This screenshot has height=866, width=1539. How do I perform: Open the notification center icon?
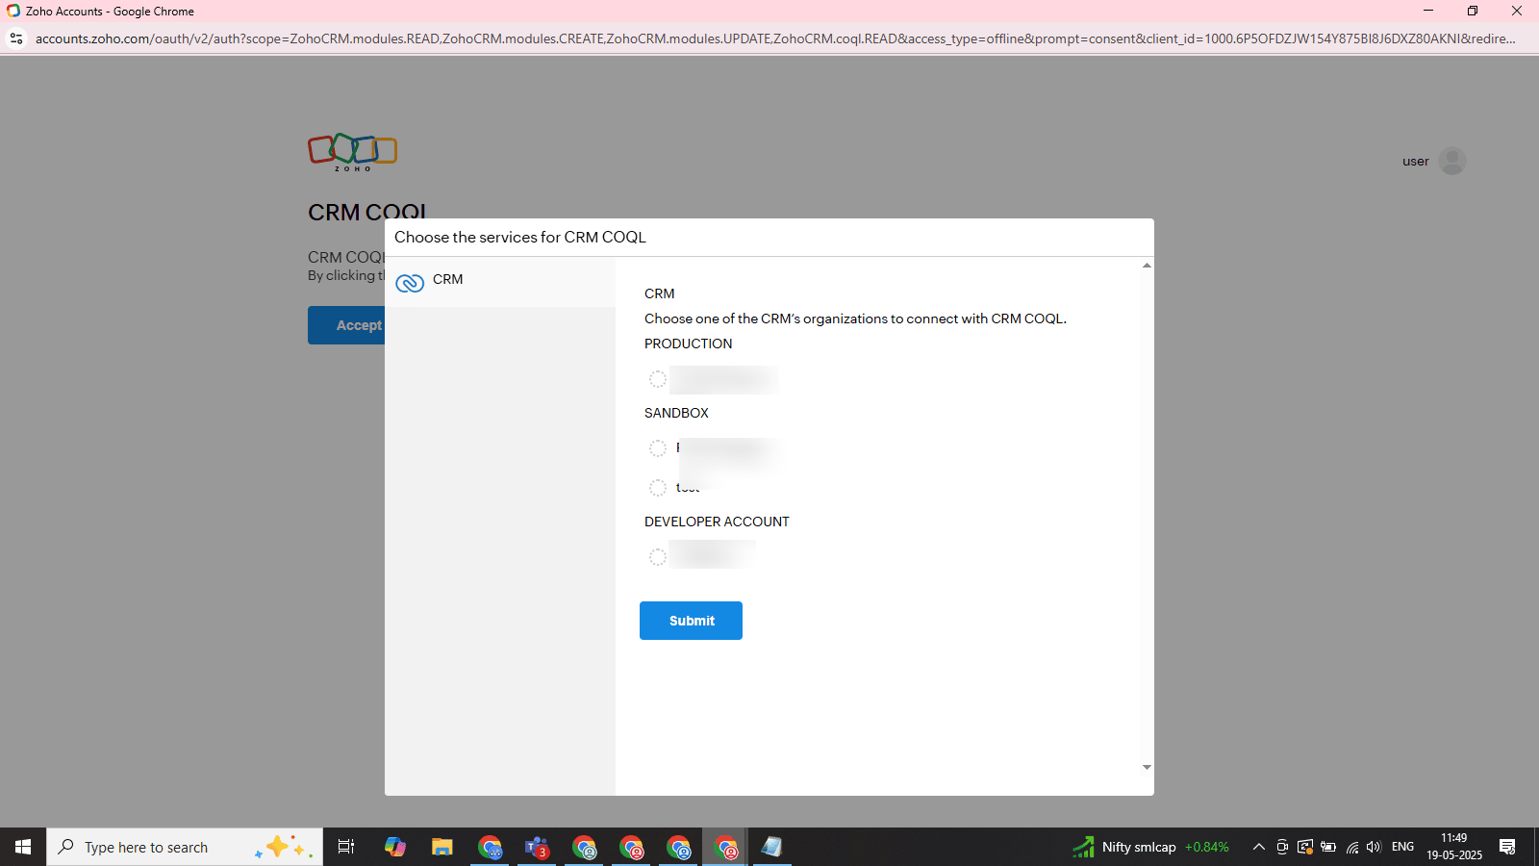coord(1507,847)
